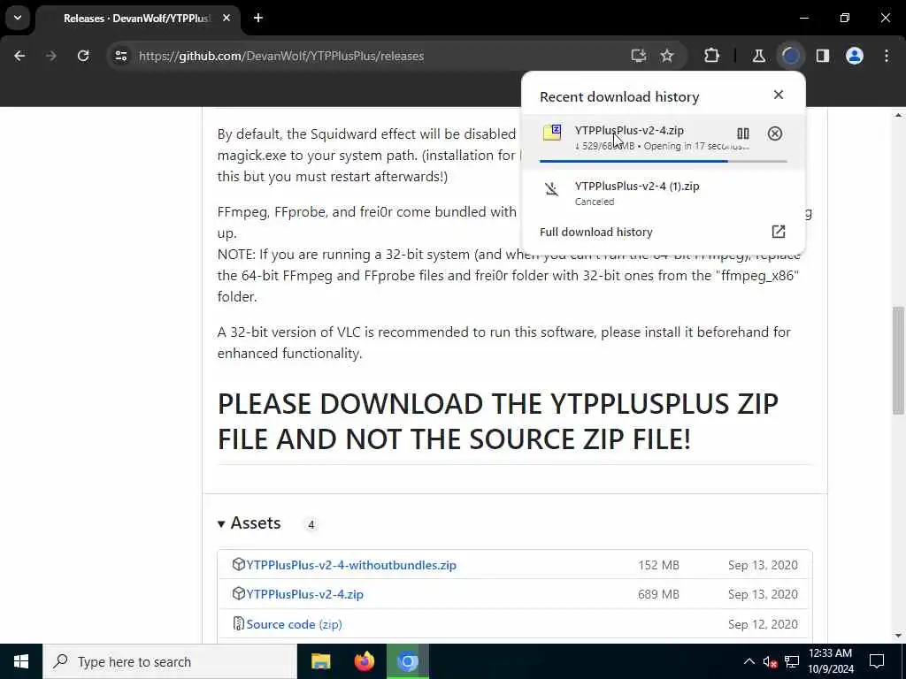Click the 689 MB size text
906x679 pixels.
(658, 594)
